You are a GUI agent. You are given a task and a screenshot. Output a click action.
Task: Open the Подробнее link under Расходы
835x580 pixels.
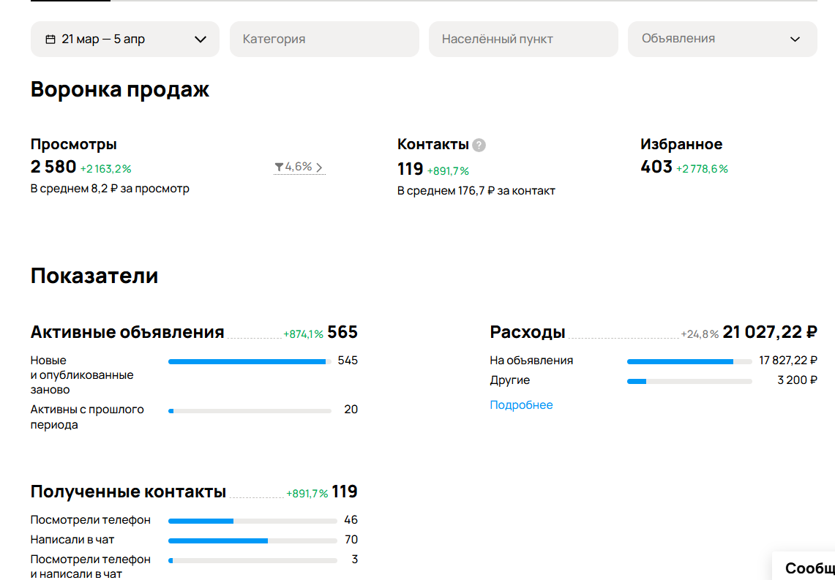[521, 405]
